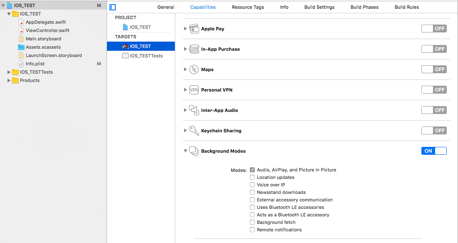This screenshot has height=243, width=458.
Task: Enable the Keychain Sharing switch
Action: pos(434,131)
